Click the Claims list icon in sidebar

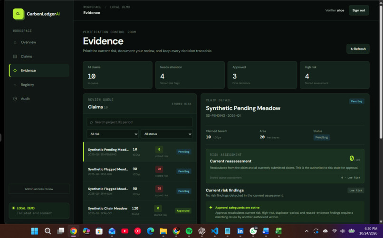[15, 57]
